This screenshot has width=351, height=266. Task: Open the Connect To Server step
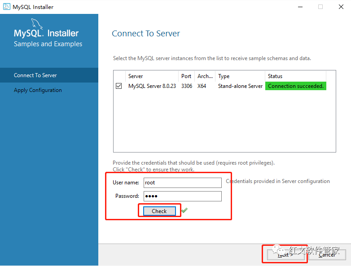[49, 75]
